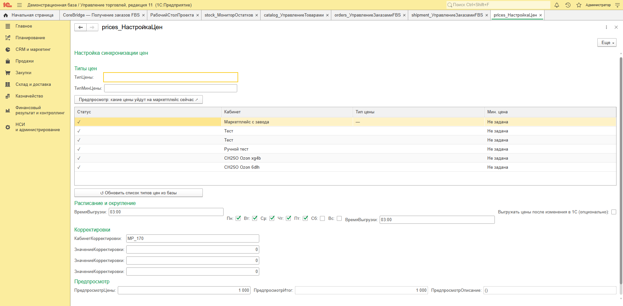Click the ТипМинЦены input field

[x=171, y=88]
